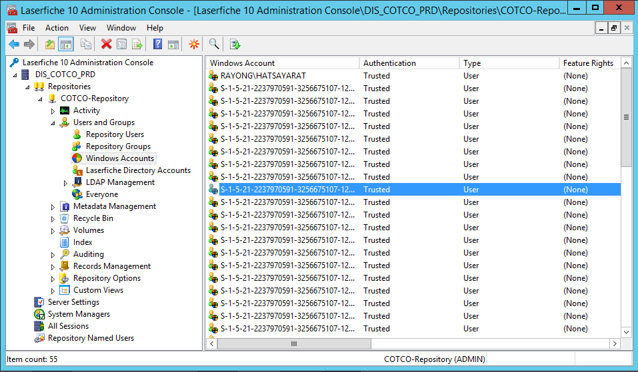Expand the LDAP Management node
The image size is (638, 372).
65,183
